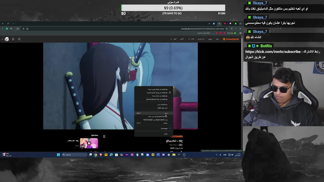Viewport: 324px width, 182px height.
Task: Switch to the green Kick browser tab
Action: 235,24
